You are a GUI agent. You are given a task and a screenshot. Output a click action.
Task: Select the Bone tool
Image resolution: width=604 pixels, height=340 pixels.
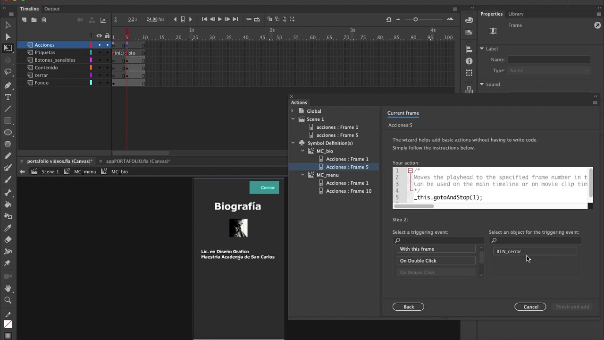tap(8, 193)
